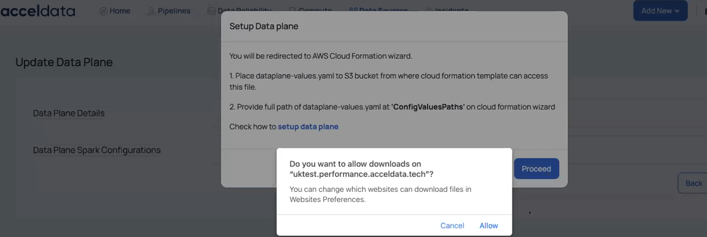
Task: Expand Data Plane Spark Configurations section
Action: coord(97,150)
